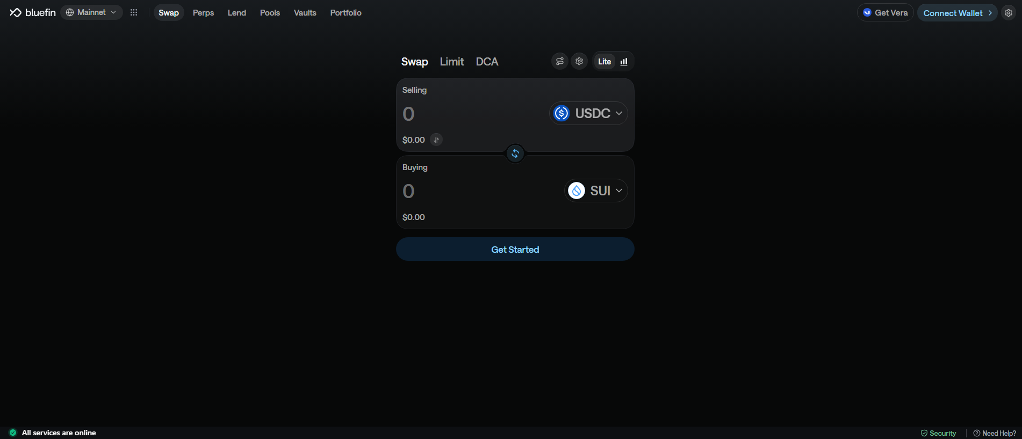Click the Selling $0.00 value
The image size is (1022, 439).
click(414, 140)
